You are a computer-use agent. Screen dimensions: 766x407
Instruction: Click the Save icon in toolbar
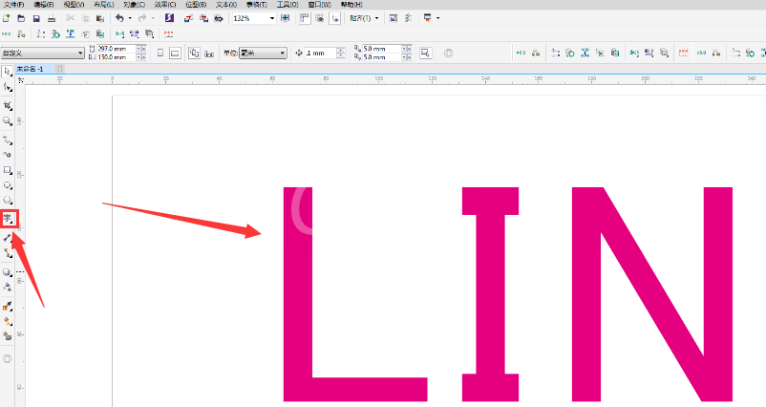coord(36,18)
